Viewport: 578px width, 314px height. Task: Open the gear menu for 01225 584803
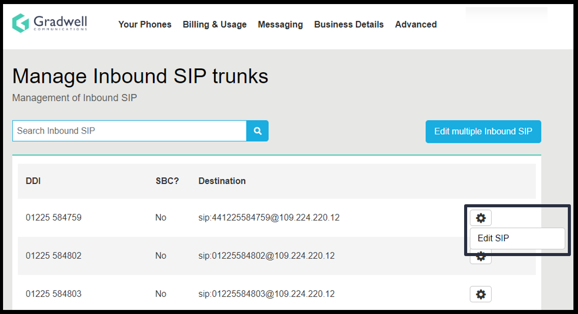(480, 294)
